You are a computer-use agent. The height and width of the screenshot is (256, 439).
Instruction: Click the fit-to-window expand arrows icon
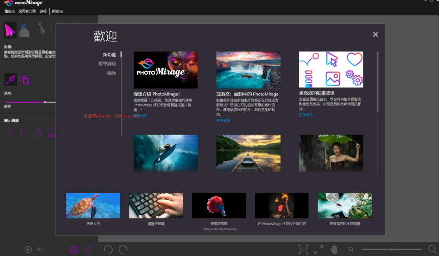click(x=318, y=249)
